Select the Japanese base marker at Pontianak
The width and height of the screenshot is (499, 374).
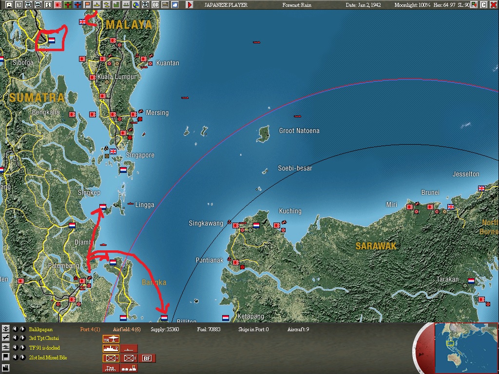pos(236,262)
